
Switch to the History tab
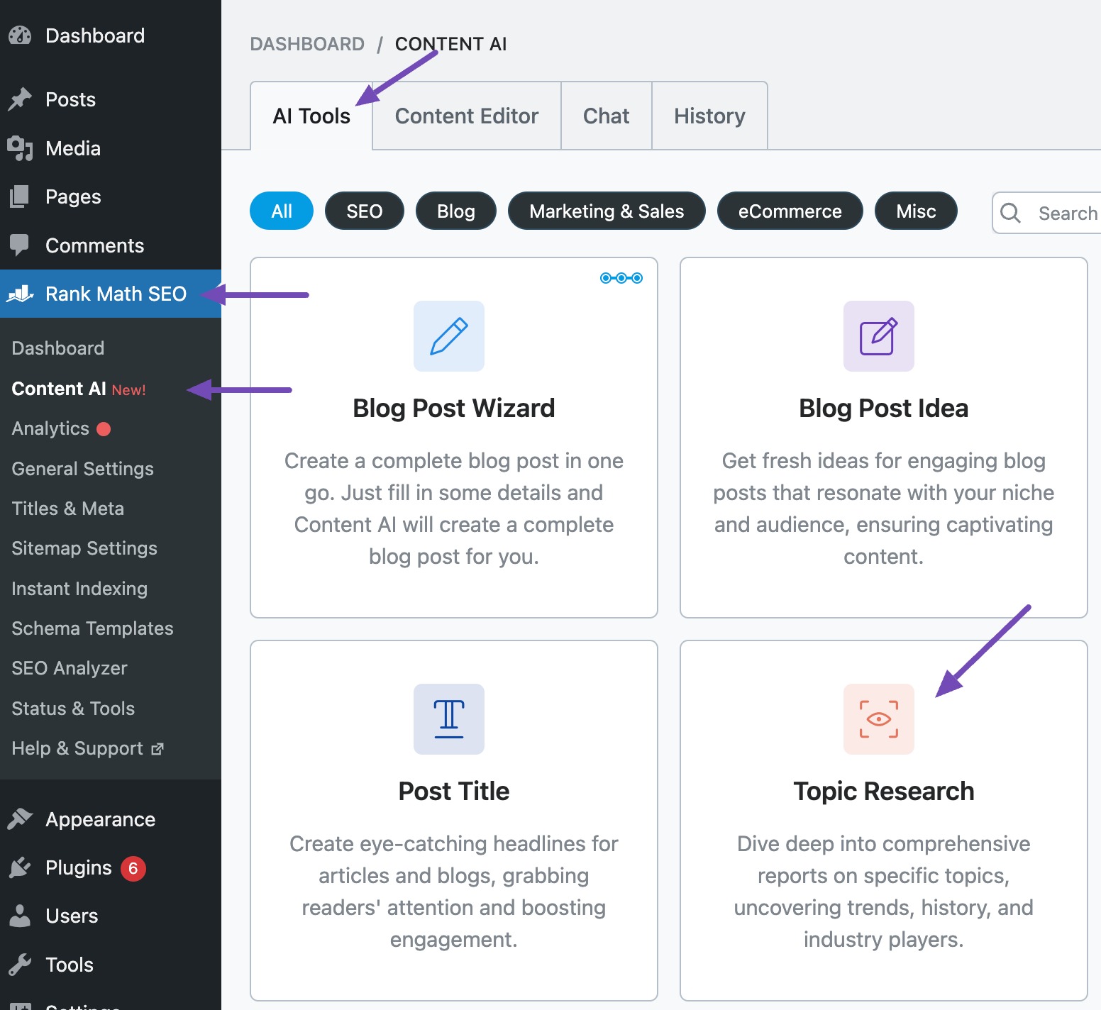[709, 116]
